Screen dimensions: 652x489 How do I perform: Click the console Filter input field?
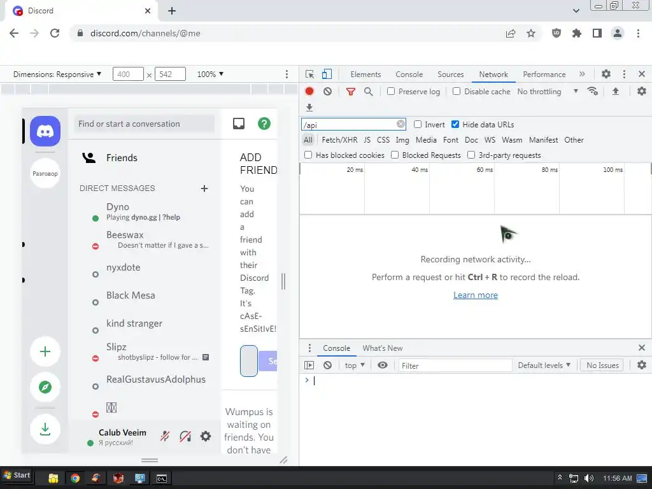point(455,365)
